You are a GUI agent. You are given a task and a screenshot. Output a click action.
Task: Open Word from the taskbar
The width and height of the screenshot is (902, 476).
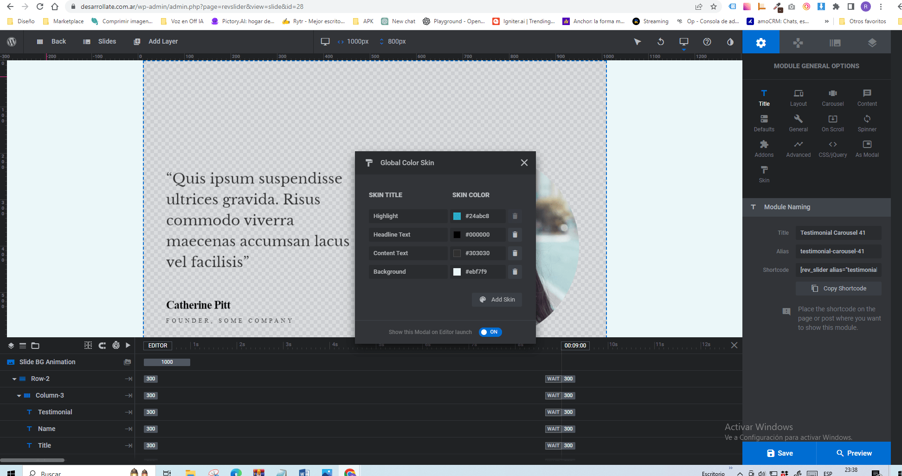pos(304,472)
